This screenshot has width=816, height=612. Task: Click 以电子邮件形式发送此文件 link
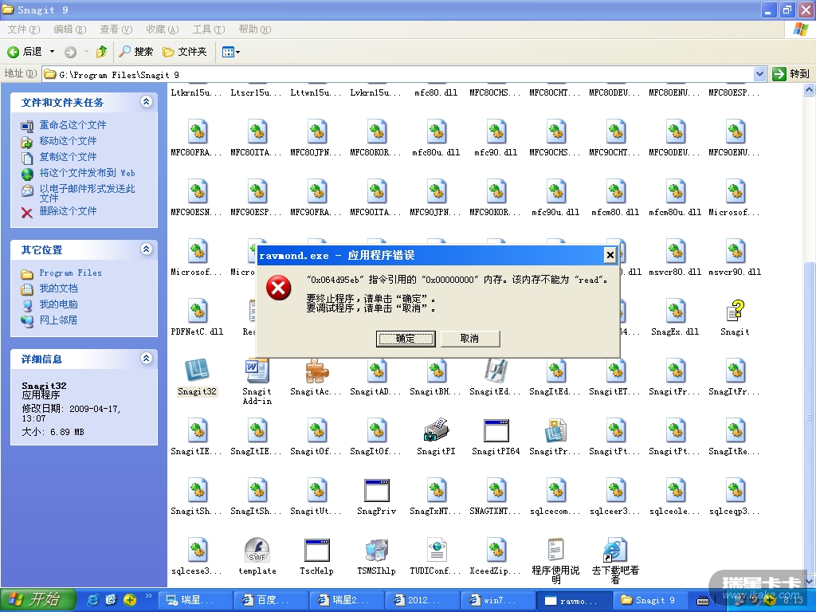88,193
